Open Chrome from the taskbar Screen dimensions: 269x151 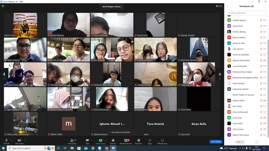pos(92,148)
